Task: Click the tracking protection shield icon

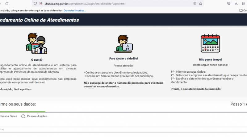Action: (35, 4)
